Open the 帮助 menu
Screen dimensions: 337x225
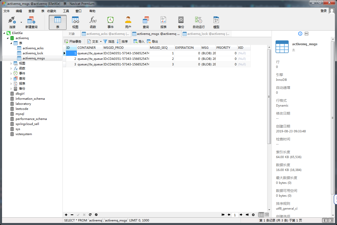click(x=92, y=11)
